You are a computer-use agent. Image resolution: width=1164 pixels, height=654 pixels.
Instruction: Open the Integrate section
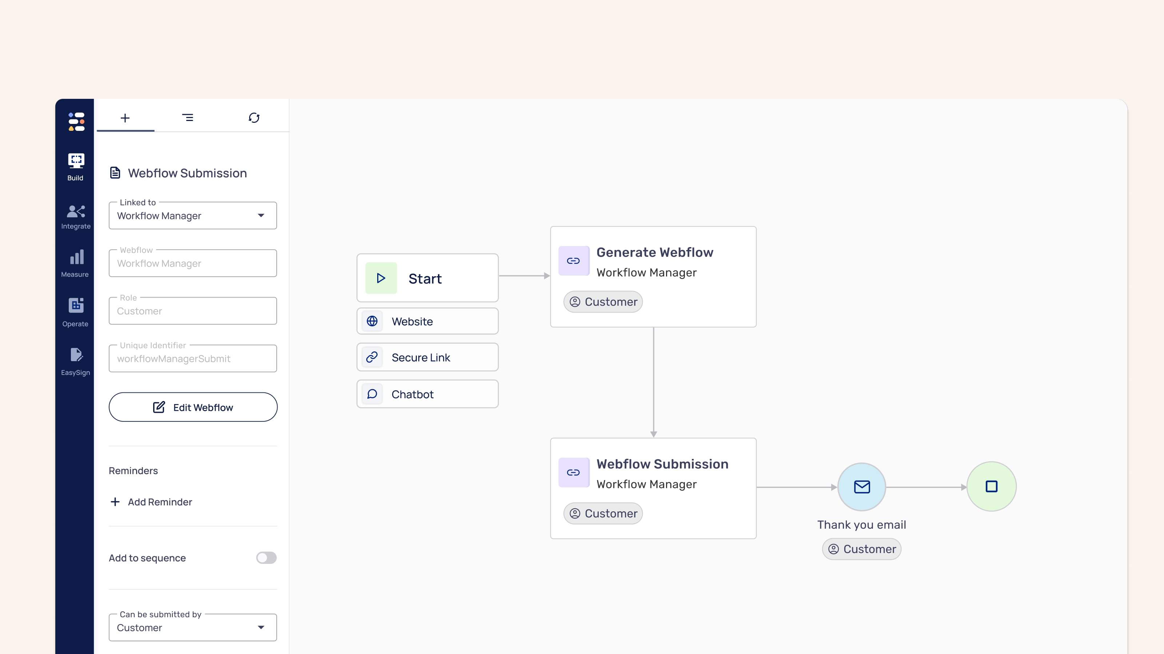click(75, 216)
